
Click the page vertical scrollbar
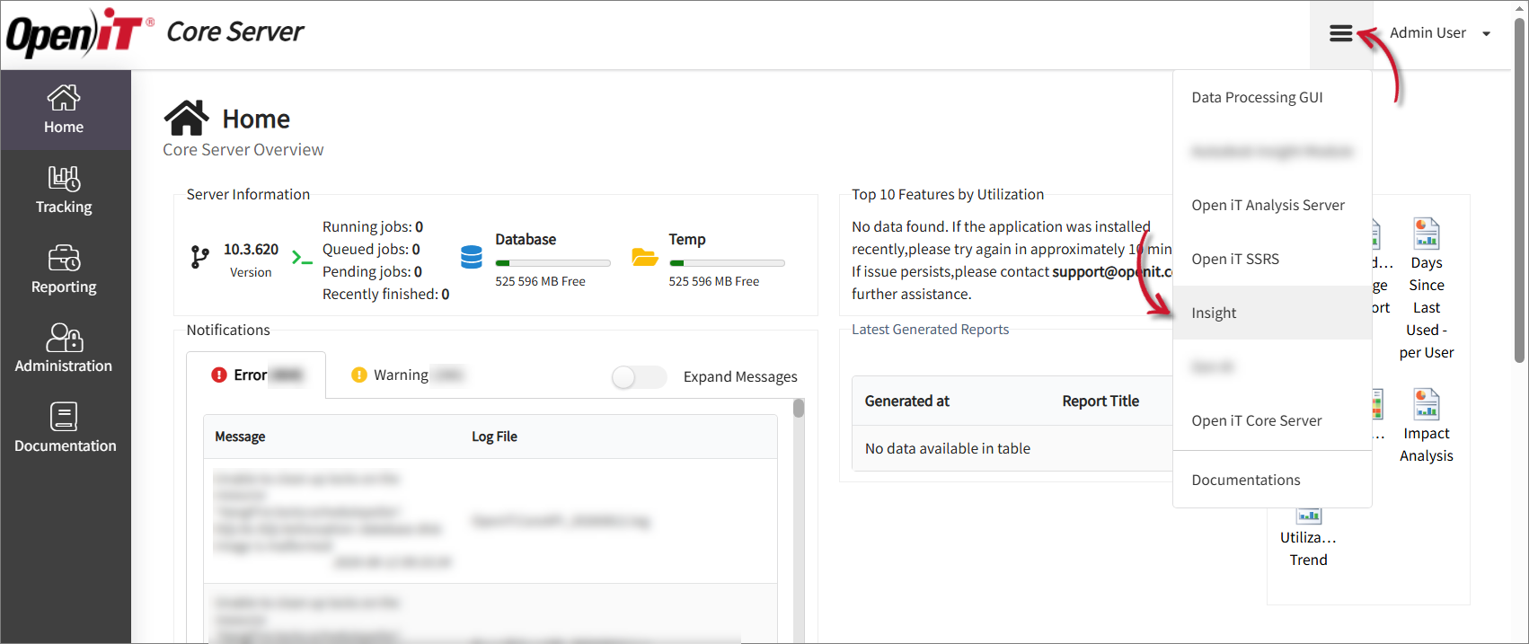1520,189
